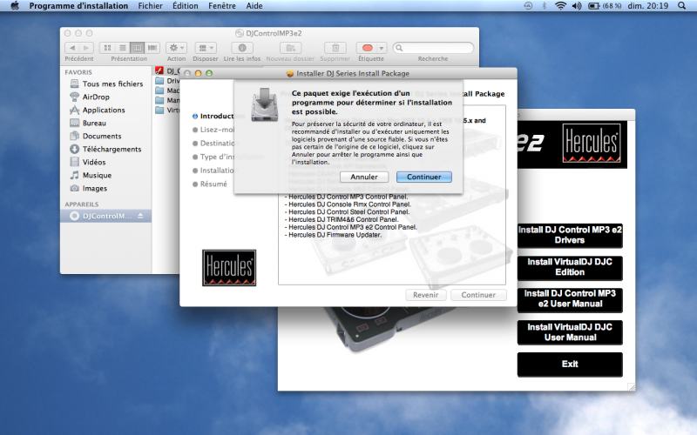Click Continuer in the security warning sheet
The image size is (697, 435).
pyautogui.click(x=423, y=177)
